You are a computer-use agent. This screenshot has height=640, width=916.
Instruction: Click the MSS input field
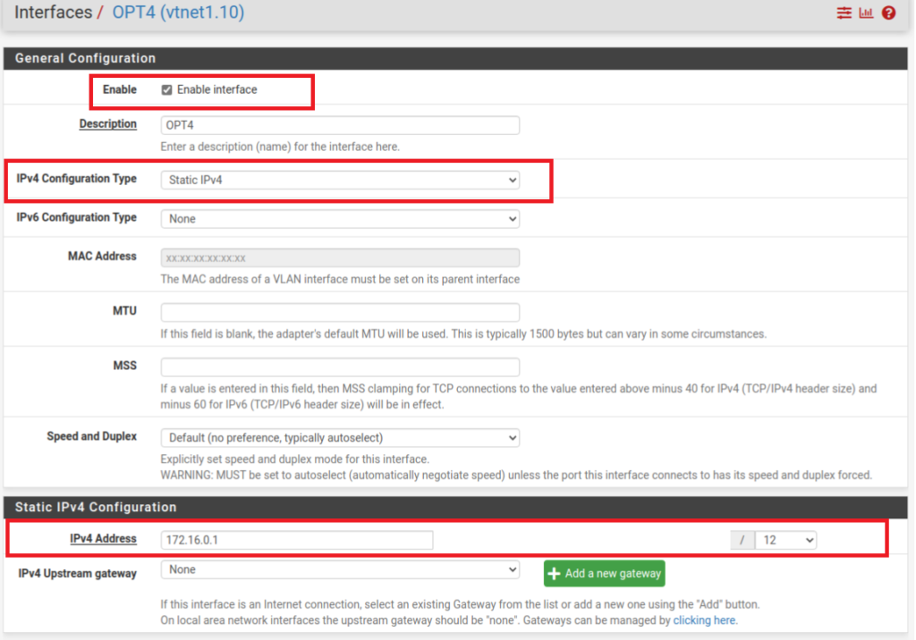click(x=340, y=367)
